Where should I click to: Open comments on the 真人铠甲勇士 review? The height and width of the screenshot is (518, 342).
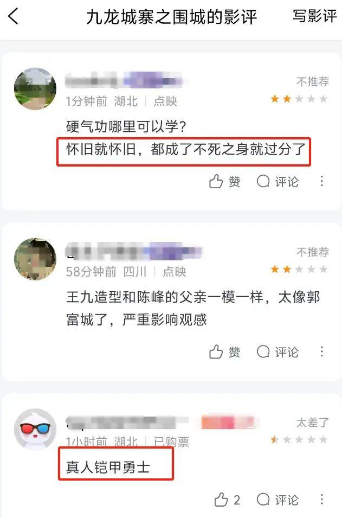(278, 500)
